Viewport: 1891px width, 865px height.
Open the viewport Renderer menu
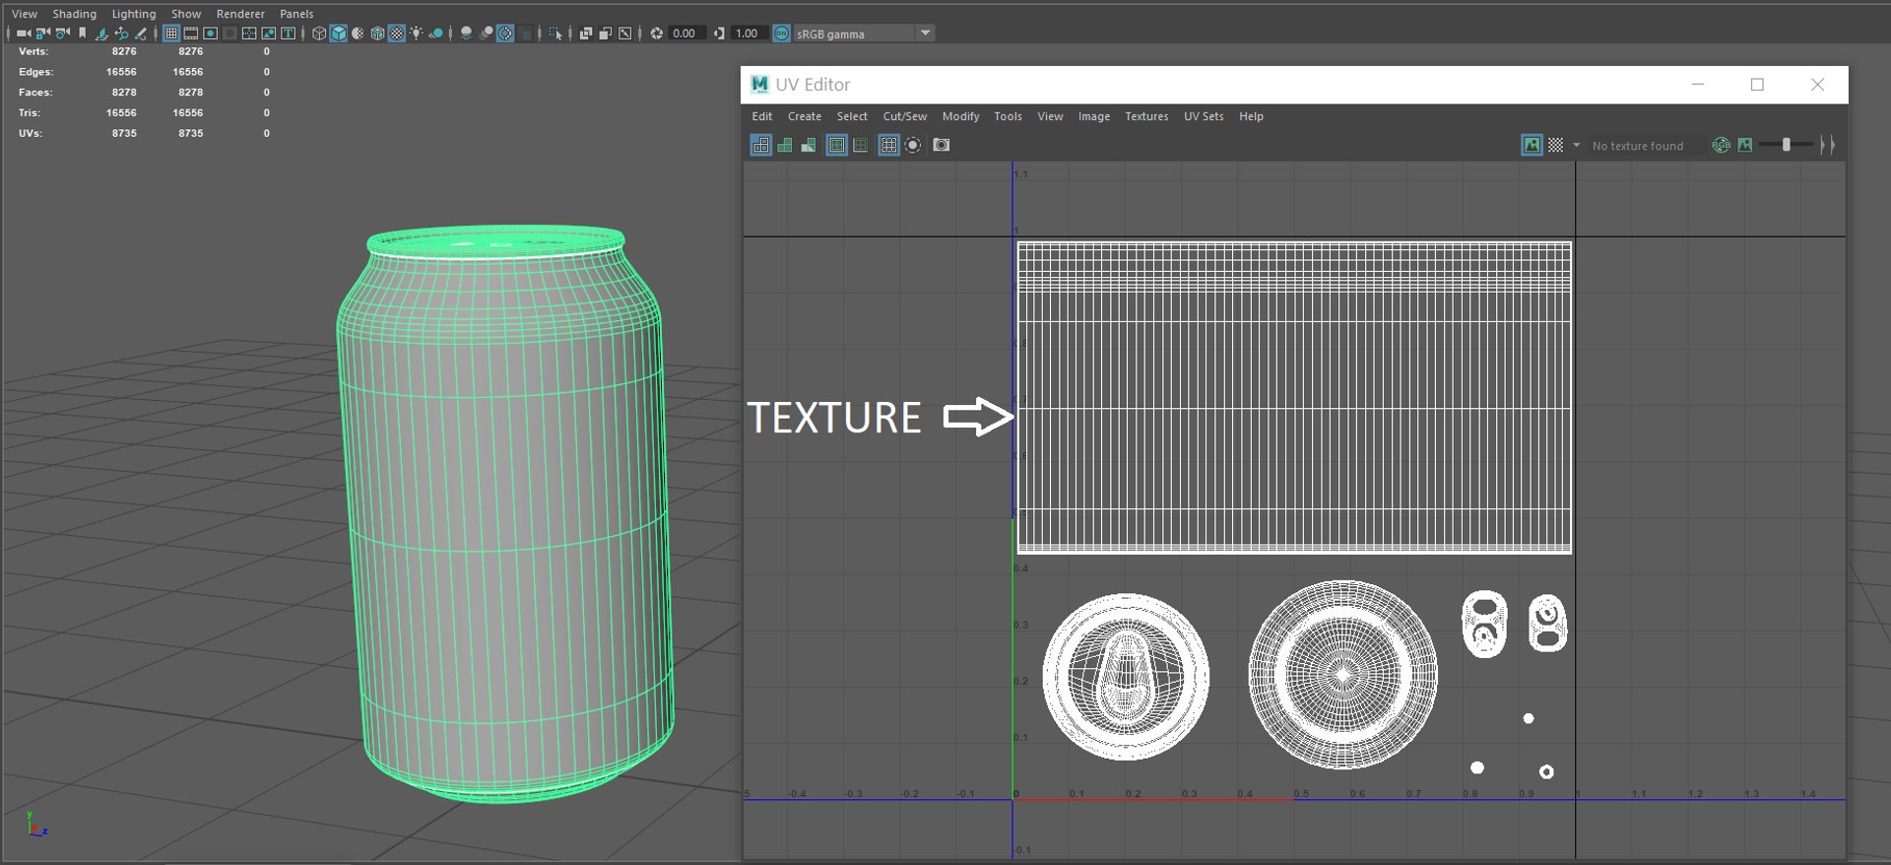pyautogui.click(x=240, y=14)
